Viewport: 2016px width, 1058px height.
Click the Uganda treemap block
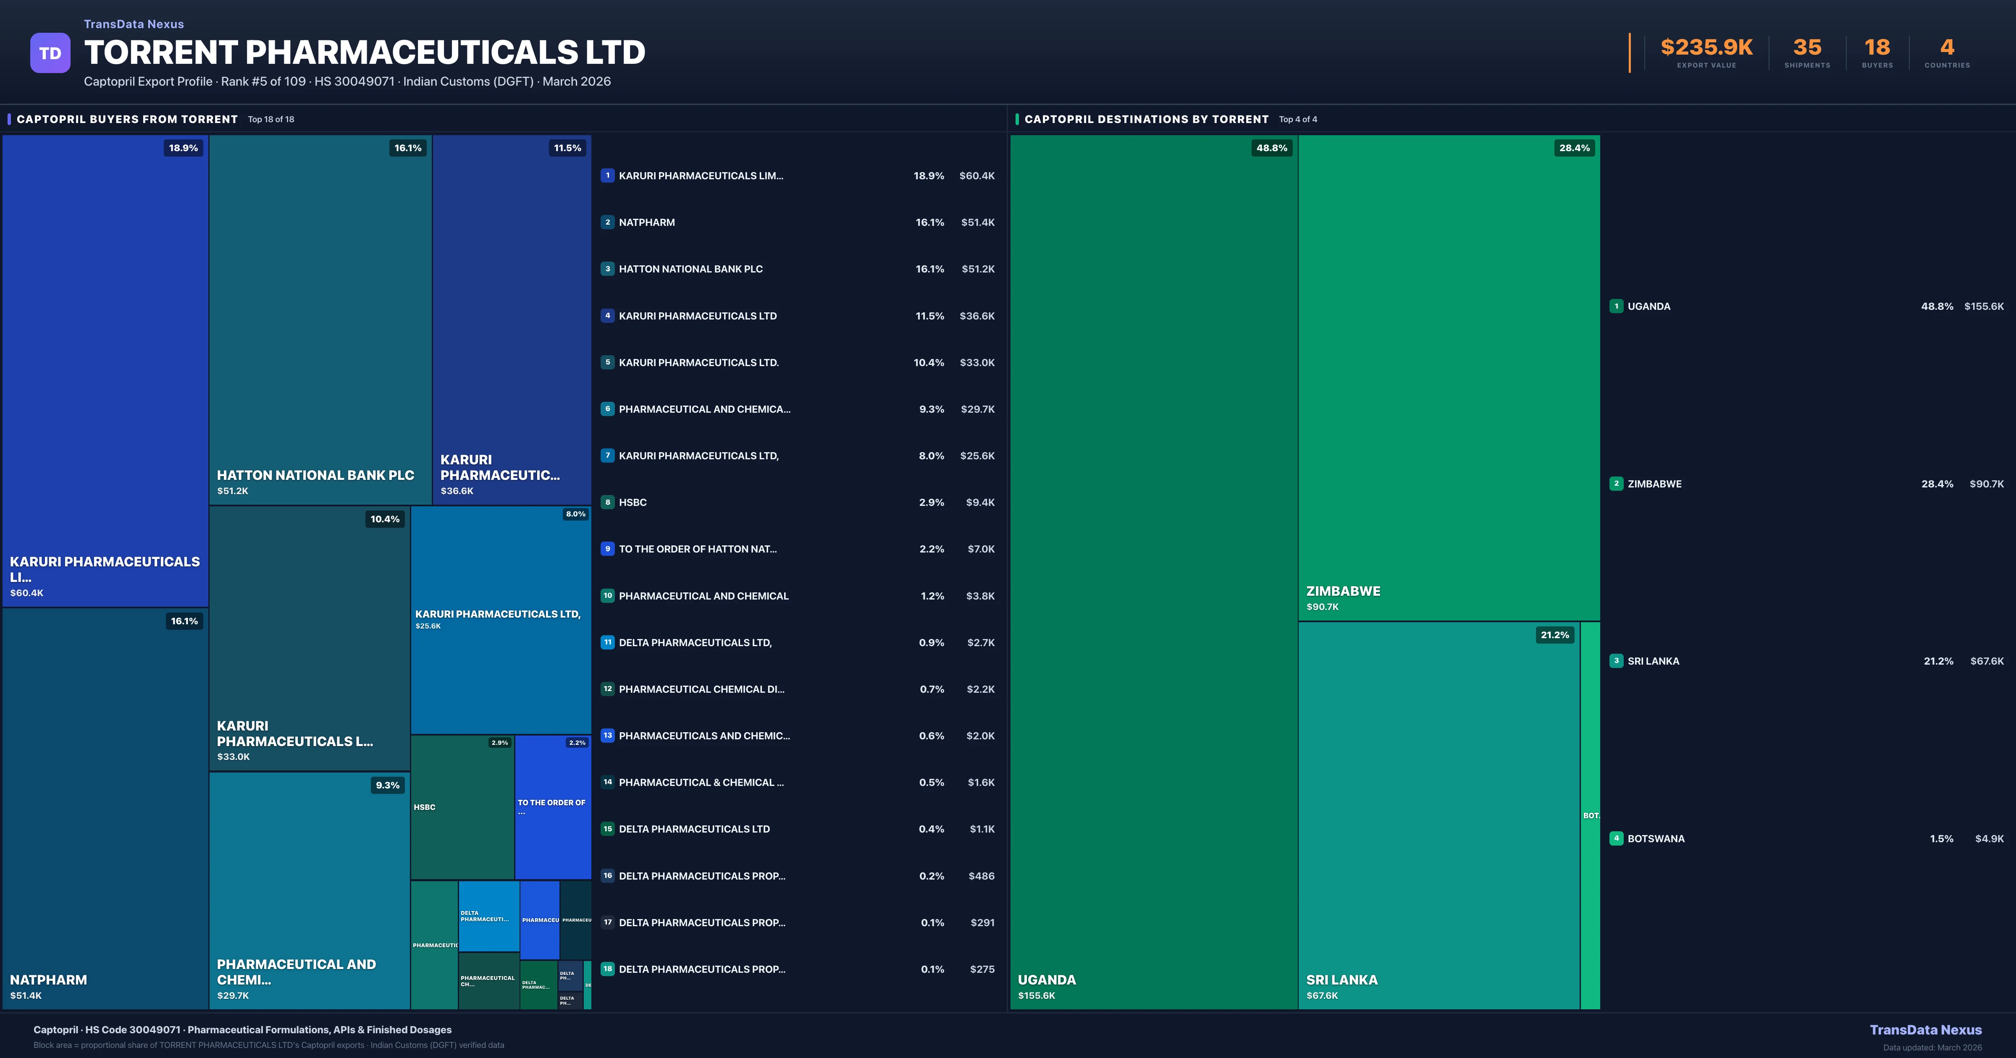coord(1154,571)
